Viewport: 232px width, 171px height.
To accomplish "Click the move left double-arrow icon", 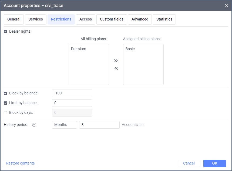I will click(x=116, y=68).
